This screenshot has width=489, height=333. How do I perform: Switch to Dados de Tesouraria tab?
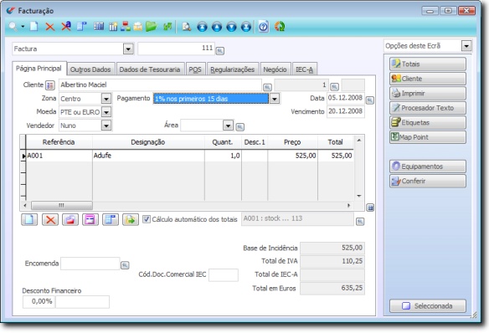[150, 69]
